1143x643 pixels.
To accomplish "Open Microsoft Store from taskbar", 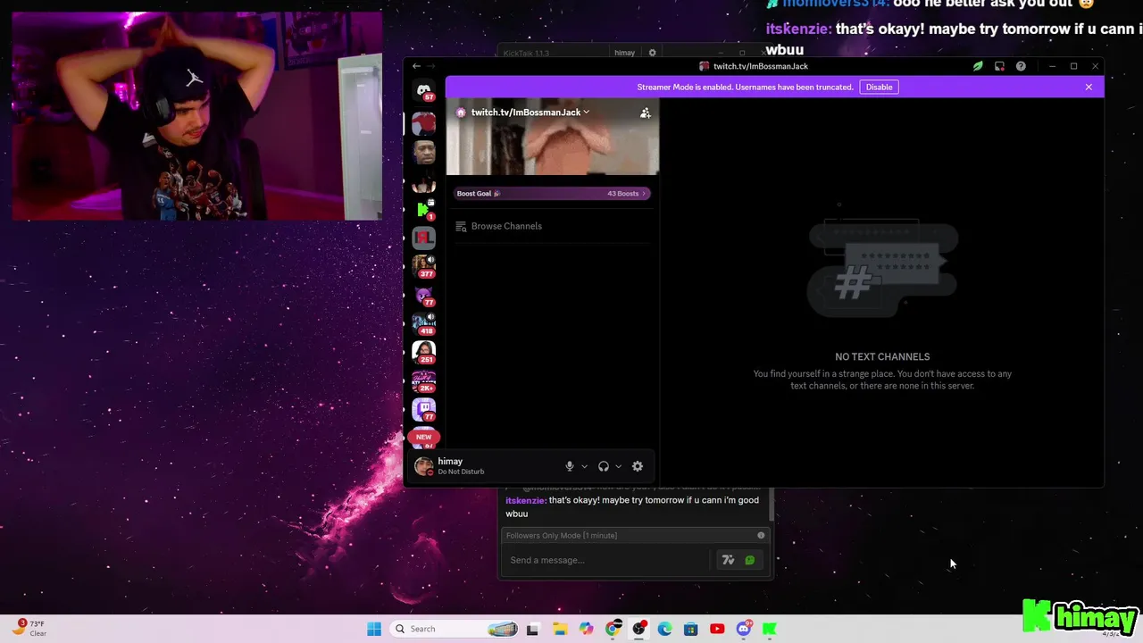I will click(x=690, y=629).
